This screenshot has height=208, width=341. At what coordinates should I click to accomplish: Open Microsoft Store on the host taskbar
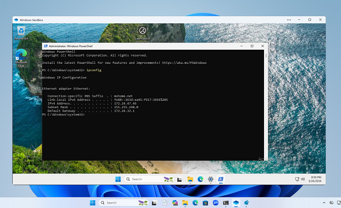tap(205, 203)
